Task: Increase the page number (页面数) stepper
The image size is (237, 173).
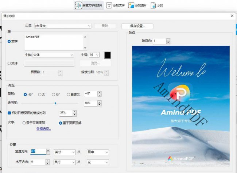Action: [x=60, y=71]
